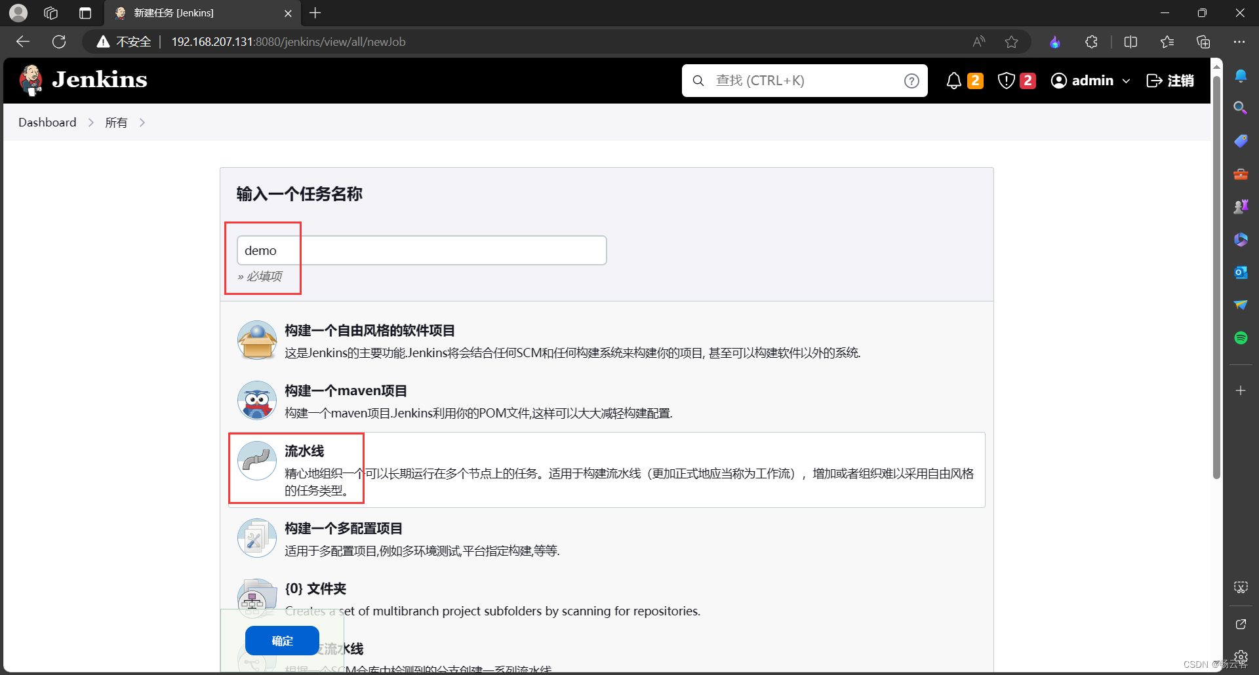Viewport: 1259px width, 675px height.
Task: Select the pipeline pipe icon
Action: click(x=257, y=461)
